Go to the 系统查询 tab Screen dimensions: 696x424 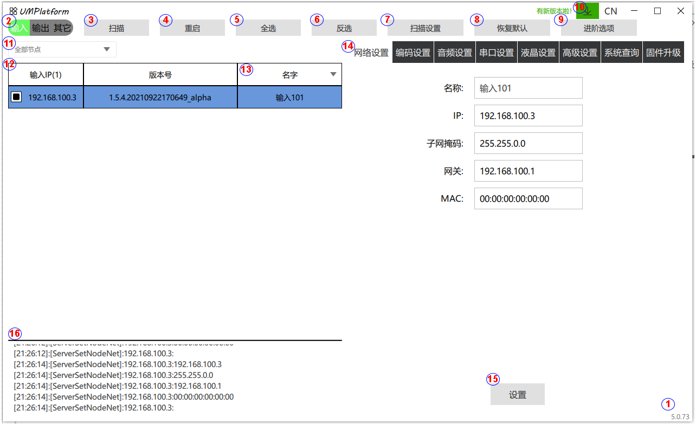[x=621, y=53]
